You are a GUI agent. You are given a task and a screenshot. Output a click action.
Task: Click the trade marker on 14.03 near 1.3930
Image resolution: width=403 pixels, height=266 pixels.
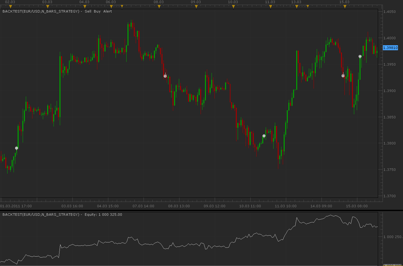pyautogui.click(x=343, y=76)
